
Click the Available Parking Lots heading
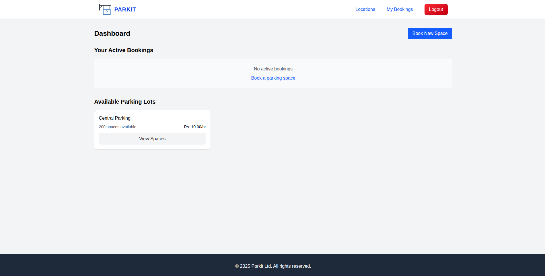point(125,102)
